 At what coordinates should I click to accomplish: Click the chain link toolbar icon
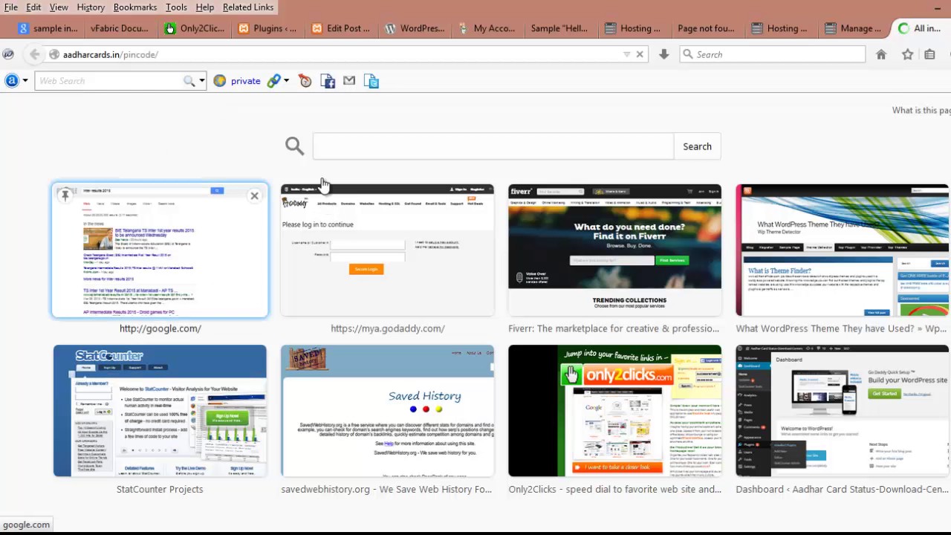(273, 81)
